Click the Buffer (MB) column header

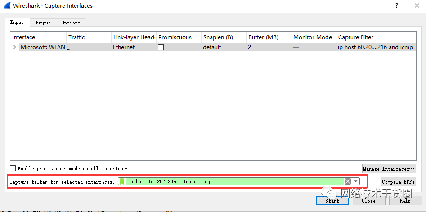[x=269, y=37]
